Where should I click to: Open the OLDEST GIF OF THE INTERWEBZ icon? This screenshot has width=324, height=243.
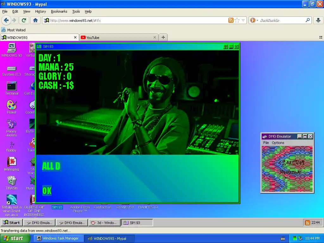[x=34, y=205]
